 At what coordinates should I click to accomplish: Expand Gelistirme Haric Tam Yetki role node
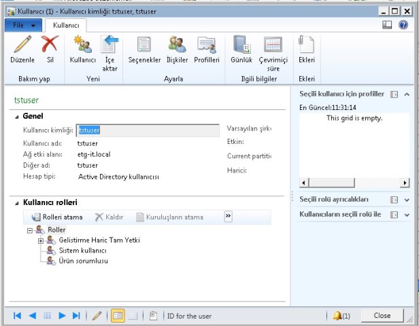(x=41, y=240)
